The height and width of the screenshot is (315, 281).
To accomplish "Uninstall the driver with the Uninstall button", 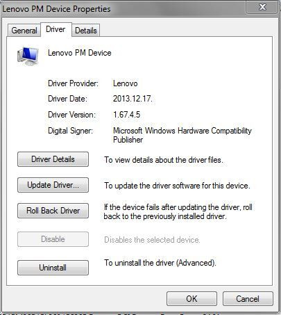I will (53, 268).
